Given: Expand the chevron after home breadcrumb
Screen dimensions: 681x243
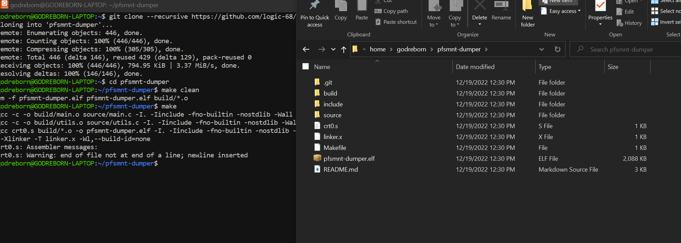Looking at the screenshot, I should [391, 49].
